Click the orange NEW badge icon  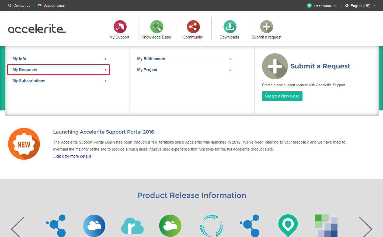coord(24,144)
